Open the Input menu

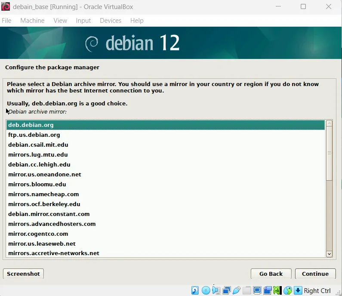click(83, 21)
